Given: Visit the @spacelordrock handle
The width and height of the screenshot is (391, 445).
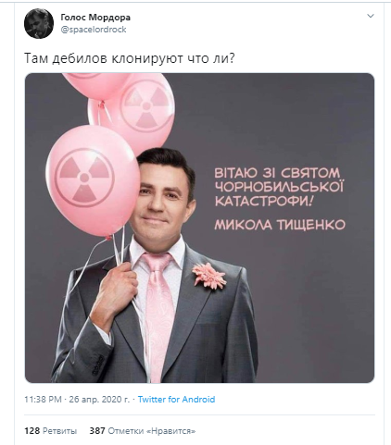Looking at the screenshot, I should pyautogui.click(x=94, y=30).
